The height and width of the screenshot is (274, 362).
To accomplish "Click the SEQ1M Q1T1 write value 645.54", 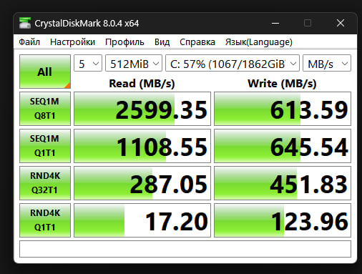I will pyautogui.click(x=283, y=146).
